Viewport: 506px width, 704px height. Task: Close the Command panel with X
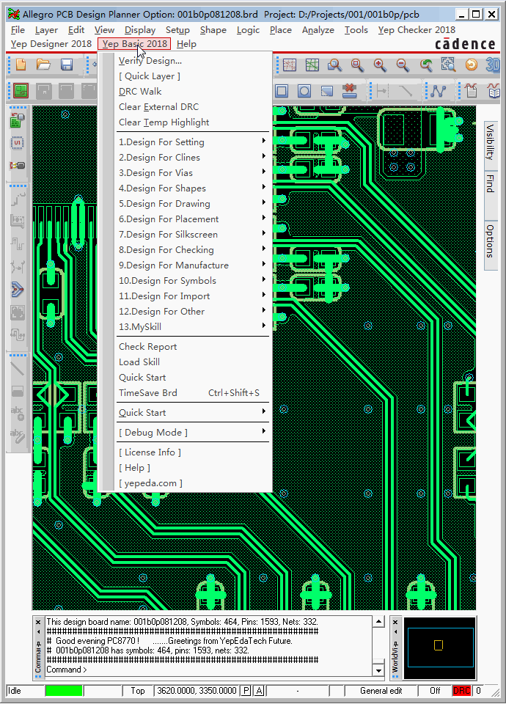(38, 623)
